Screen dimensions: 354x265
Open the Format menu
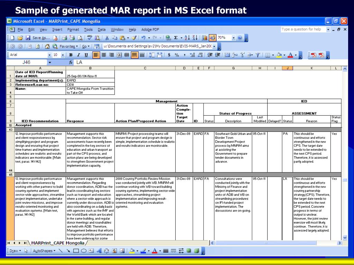73,30
